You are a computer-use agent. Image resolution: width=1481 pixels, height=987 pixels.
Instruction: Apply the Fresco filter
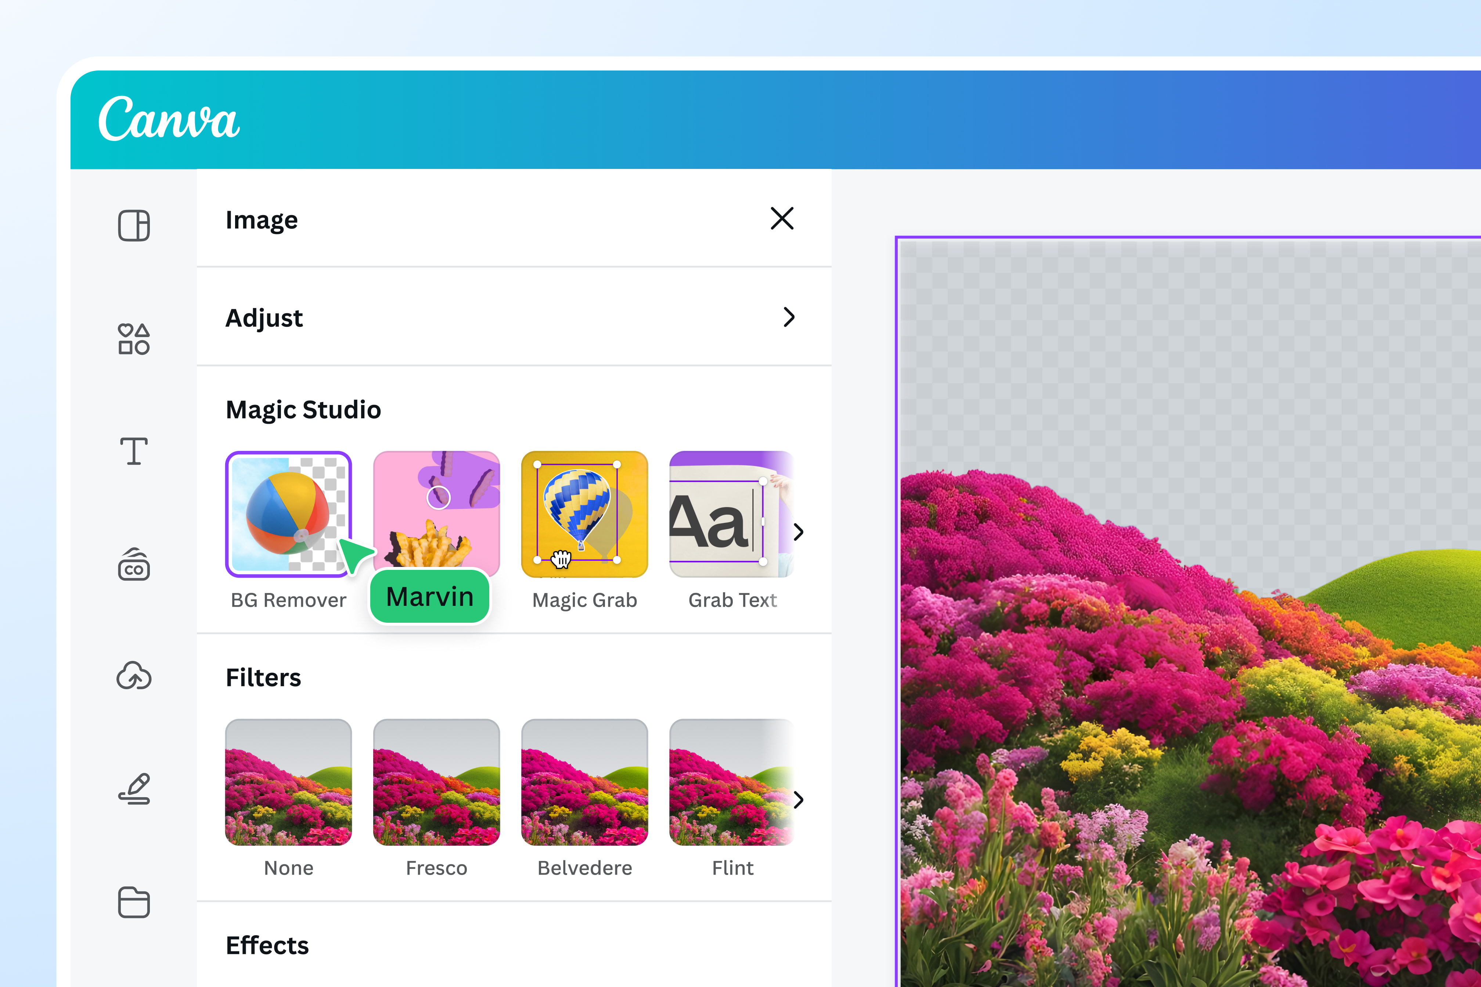click(x=436, y=782)
